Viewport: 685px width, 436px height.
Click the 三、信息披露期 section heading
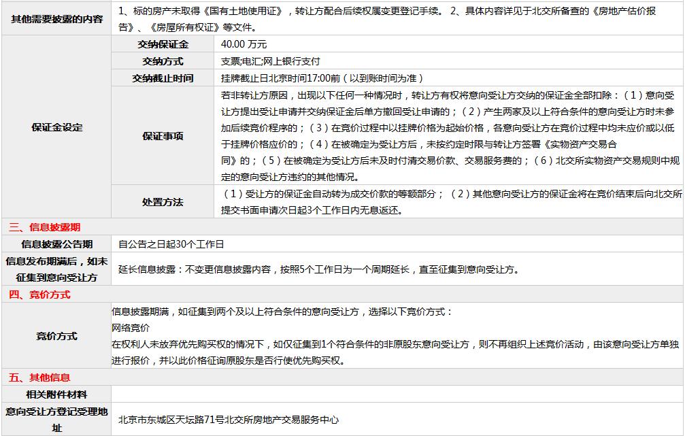44,227
